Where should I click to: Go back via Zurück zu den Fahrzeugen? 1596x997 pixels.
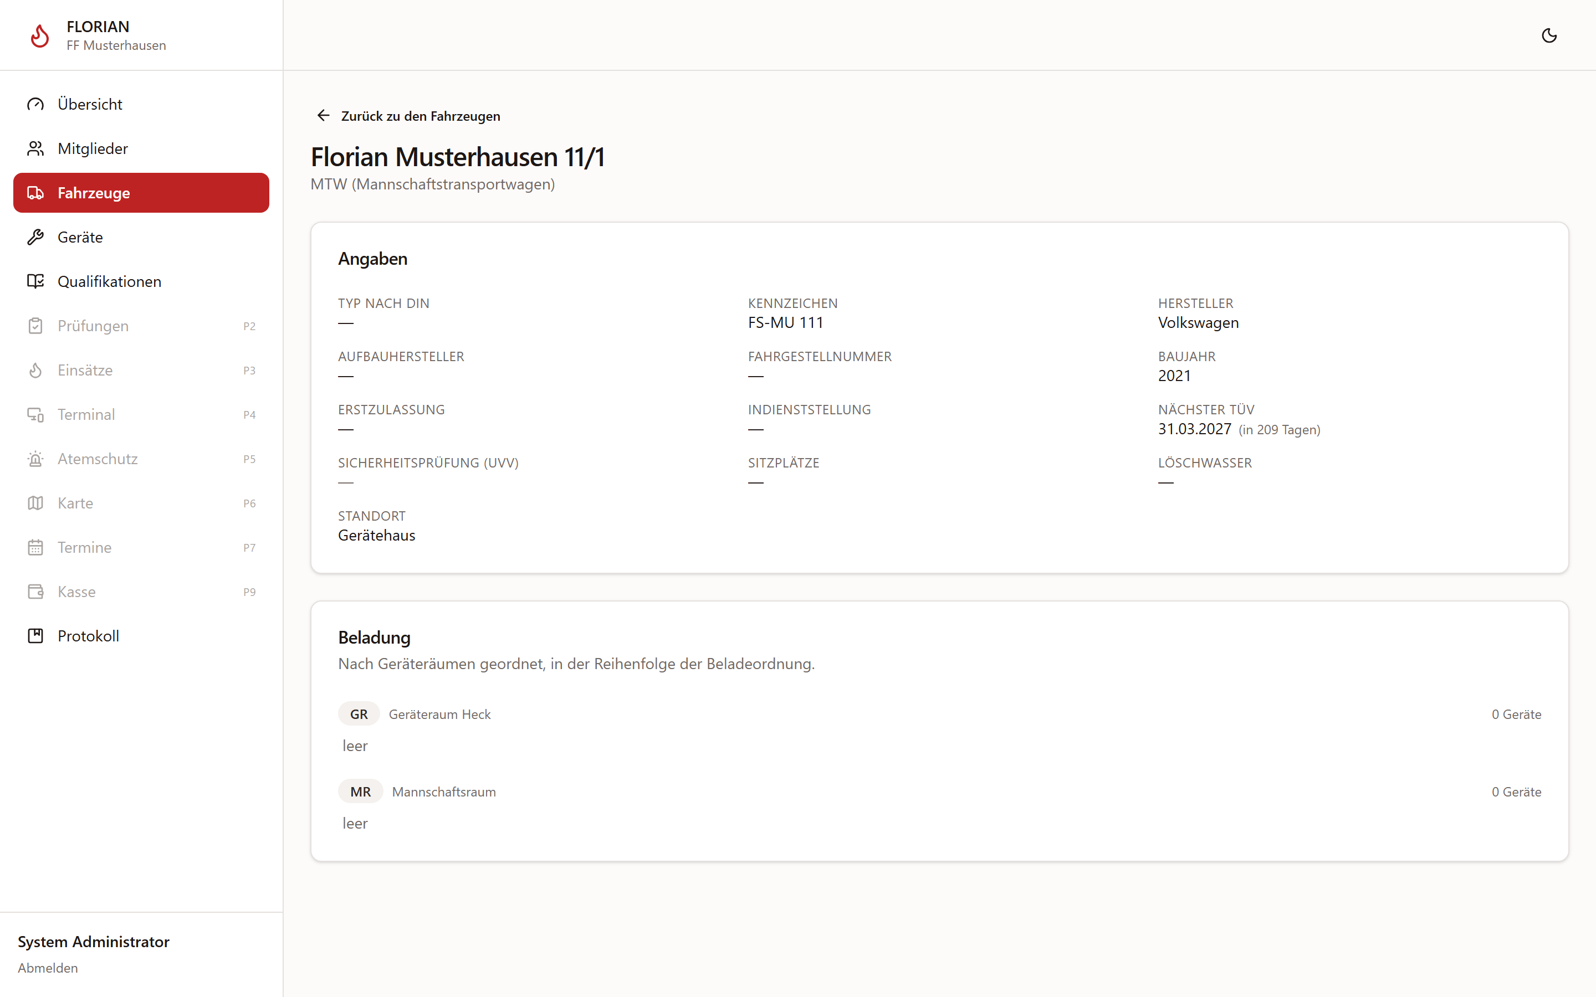point(408,116)
